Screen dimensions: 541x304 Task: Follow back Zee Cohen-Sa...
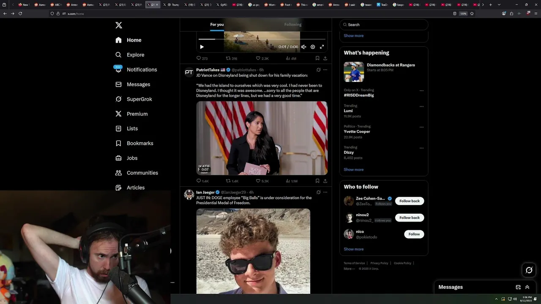410,201
